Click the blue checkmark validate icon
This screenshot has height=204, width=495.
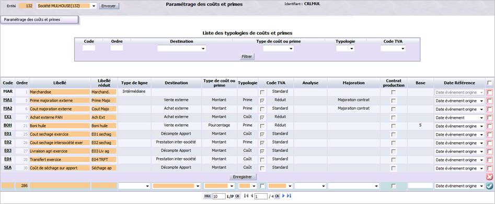click(x=490, y=186)
